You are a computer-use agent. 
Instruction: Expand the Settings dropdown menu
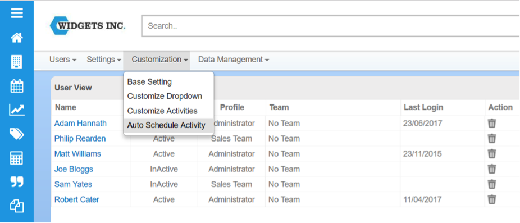pyautogui.click(x=104, y=60)
